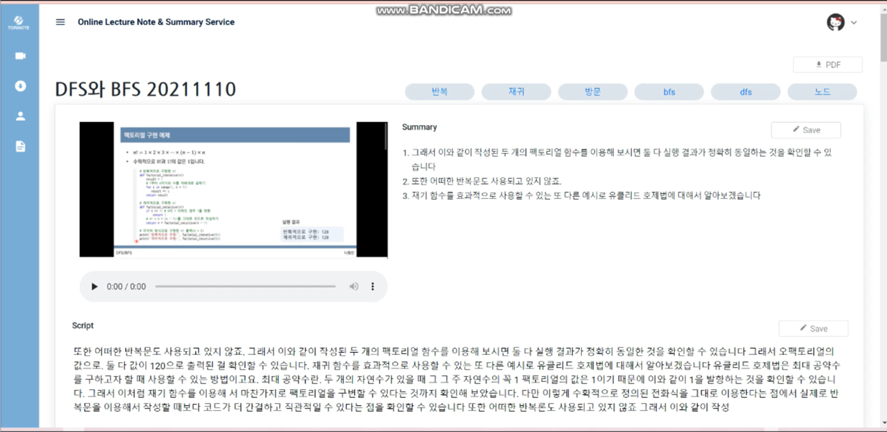Image resolution: width=887 pixels, height=432 pixels.
Task: Open the video player options kebab menu
Action: tap(373, 287)
